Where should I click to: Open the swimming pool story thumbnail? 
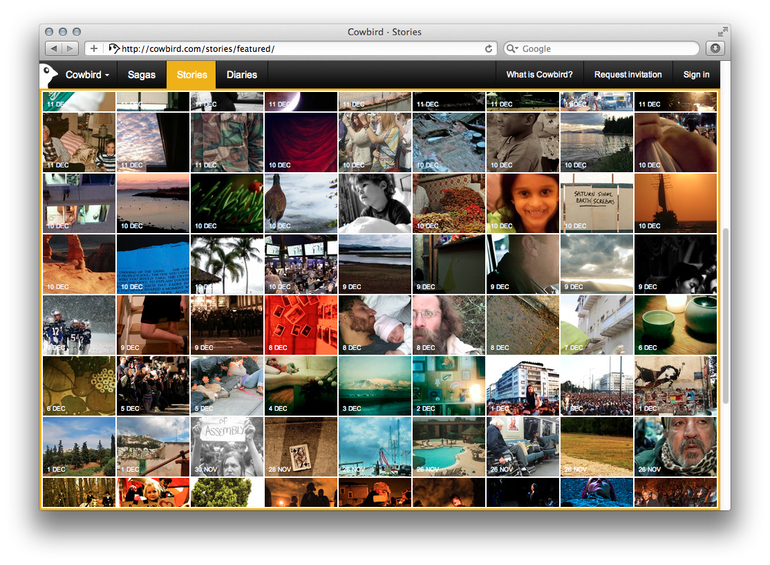[449, 447]
